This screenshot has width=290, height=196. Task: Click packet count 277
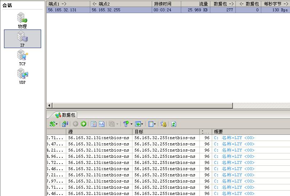230,10
